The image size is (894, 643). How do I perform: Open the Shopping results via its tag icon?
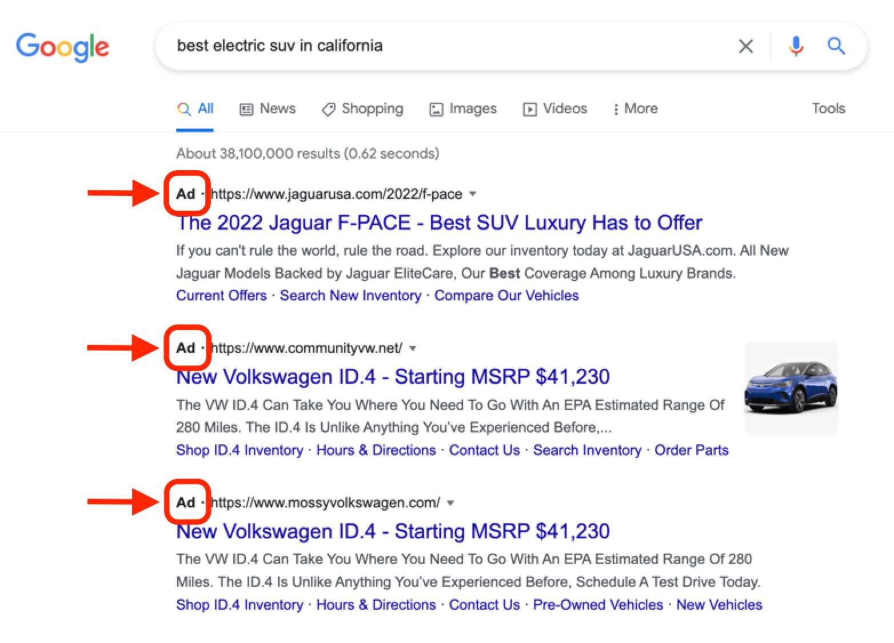point(329,108)
